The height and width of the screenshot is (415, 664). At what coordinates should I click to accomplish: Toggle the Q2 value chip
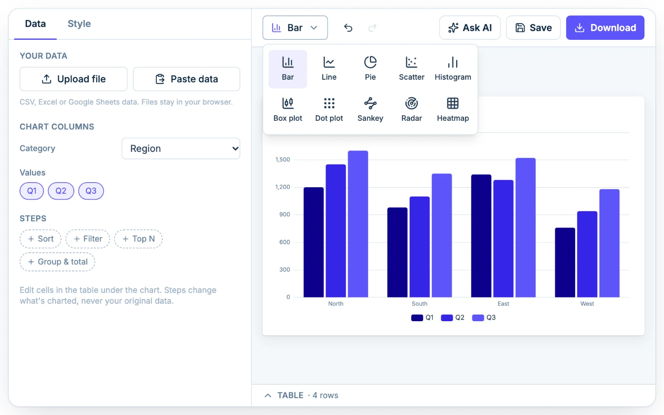[x=61, y=191]
